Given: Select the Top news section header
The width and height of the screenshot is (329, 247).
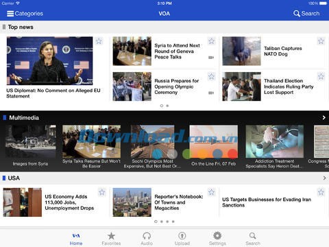Looking at the screenshot, I should 21,27.
